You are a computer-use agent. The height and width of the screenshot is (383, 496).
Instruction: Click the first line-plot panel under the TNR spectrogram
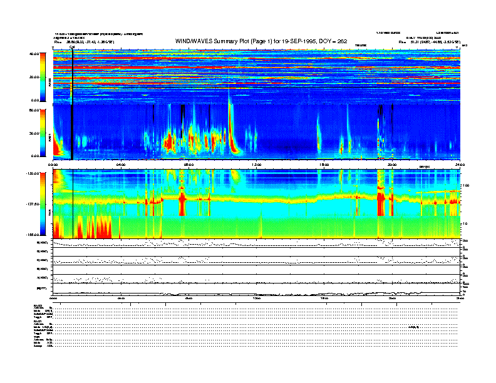pos(256,243)
